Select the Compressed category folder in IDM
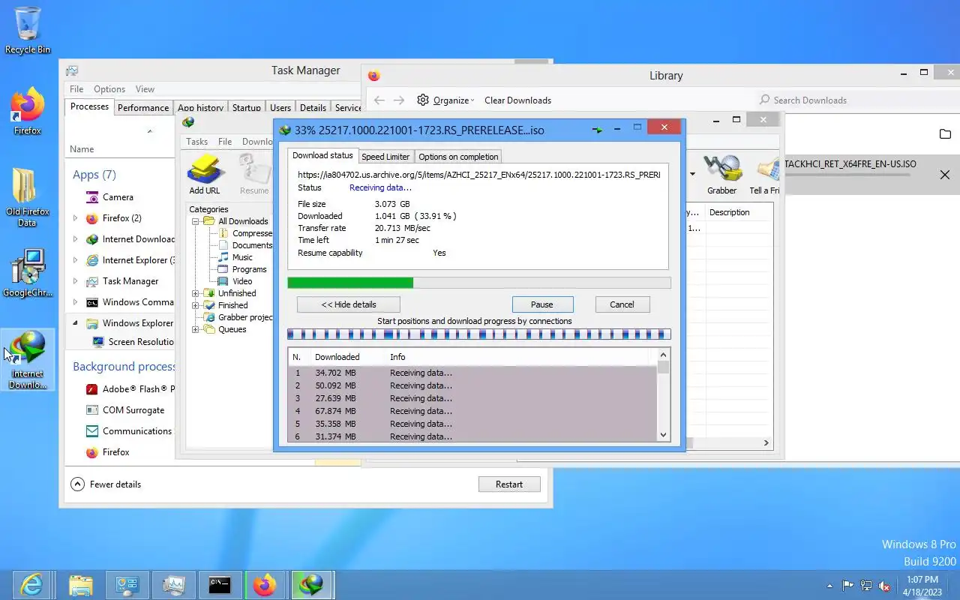960x600 pixels. (x=245, y=233)
